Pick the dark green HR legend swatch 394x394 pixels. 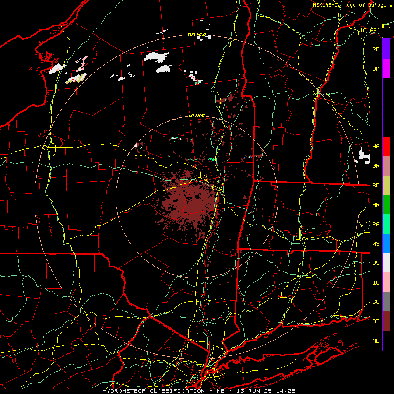click(387, 205)
